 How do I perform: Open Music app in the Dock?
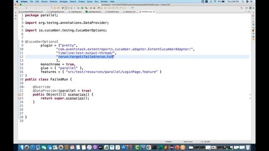pos(89,147)
